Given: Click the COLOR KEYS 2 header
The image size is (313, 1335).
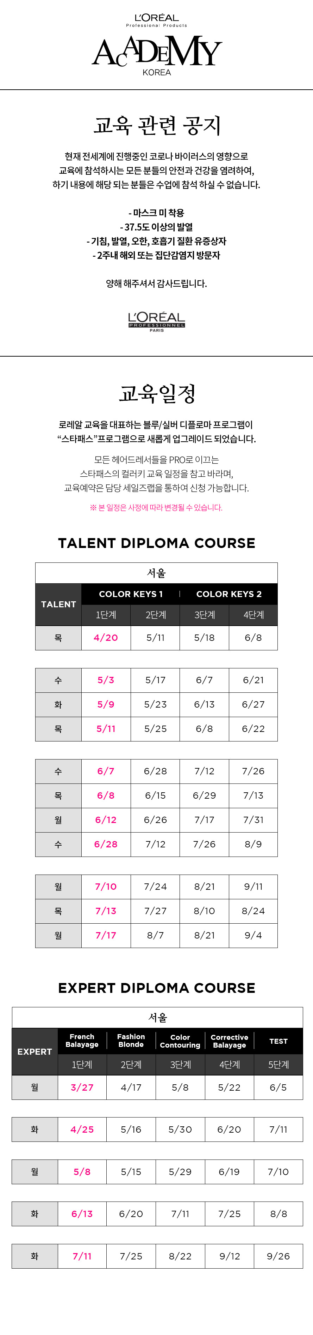Looking at the screenshot, I should click(x=229, y=594).
